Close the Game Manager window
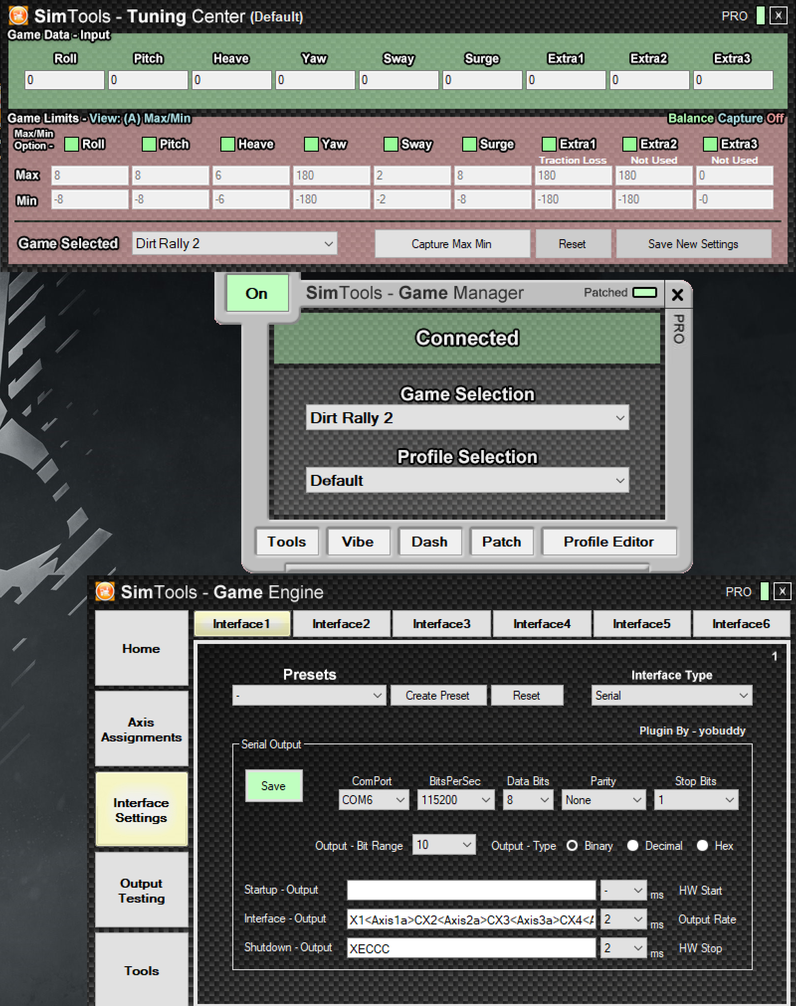 click(677, 295)
